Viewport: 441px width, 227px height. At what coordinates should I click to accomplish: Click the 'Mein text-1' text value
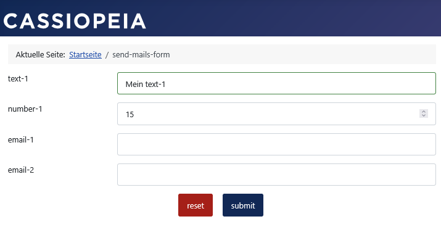146,84
